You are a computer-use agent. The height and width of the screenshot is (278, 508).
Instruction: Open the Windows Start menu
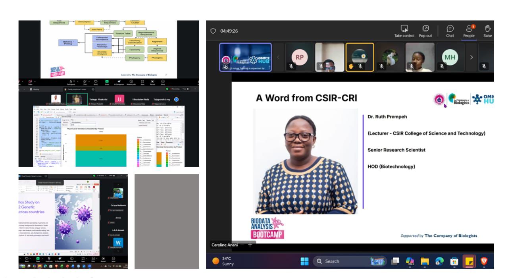tap(304, 261)
